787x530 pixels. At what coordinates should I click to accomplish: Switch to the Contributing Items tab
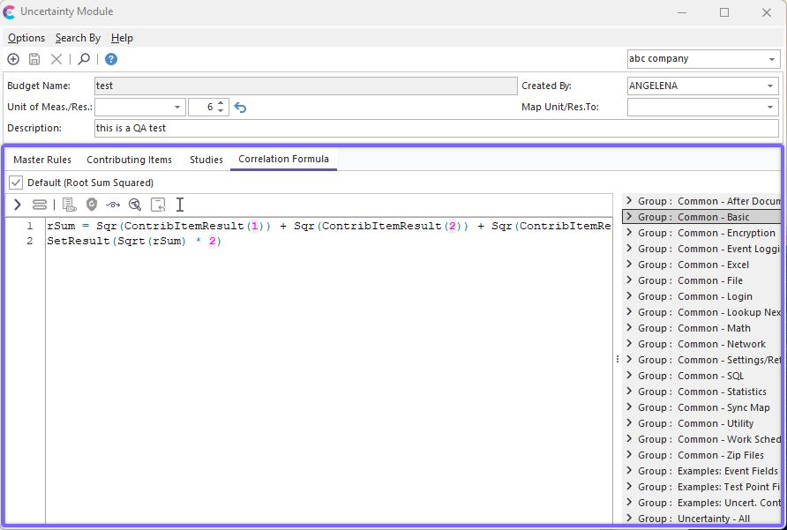[129, 160]
